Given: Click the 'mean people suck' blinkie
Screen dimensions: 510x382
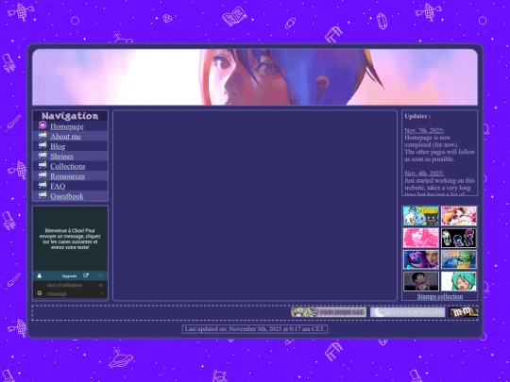Looking at the screenshot, I should point(329,312).
